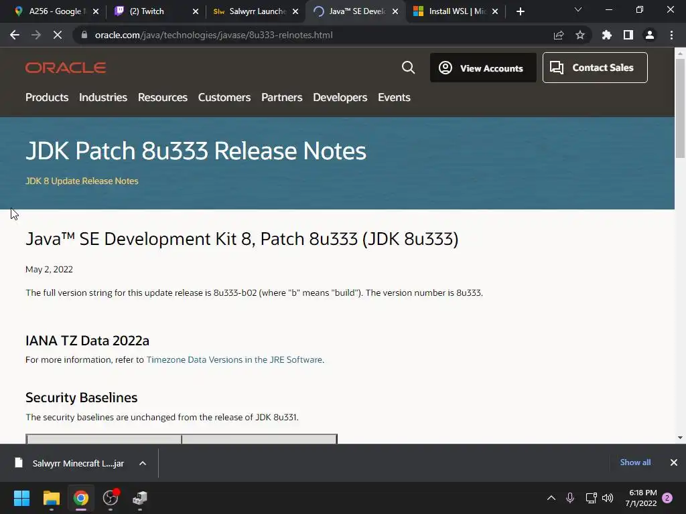Open the Events menu
This screenshot has height=514, width=686.
(394, 98)
